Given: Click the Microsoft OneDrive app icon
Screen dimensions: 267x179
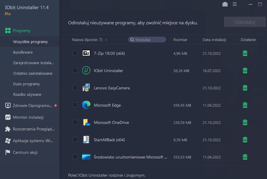Looking at the screenshot, I should coord(86,122).
